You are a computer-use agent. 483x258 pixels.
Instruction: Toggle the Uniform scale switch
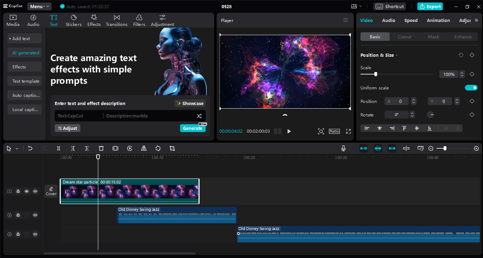[471, 88]
